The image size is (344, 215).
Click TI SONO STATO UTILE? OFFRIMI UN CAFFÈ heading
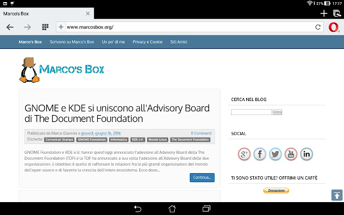tap(274, 178)
